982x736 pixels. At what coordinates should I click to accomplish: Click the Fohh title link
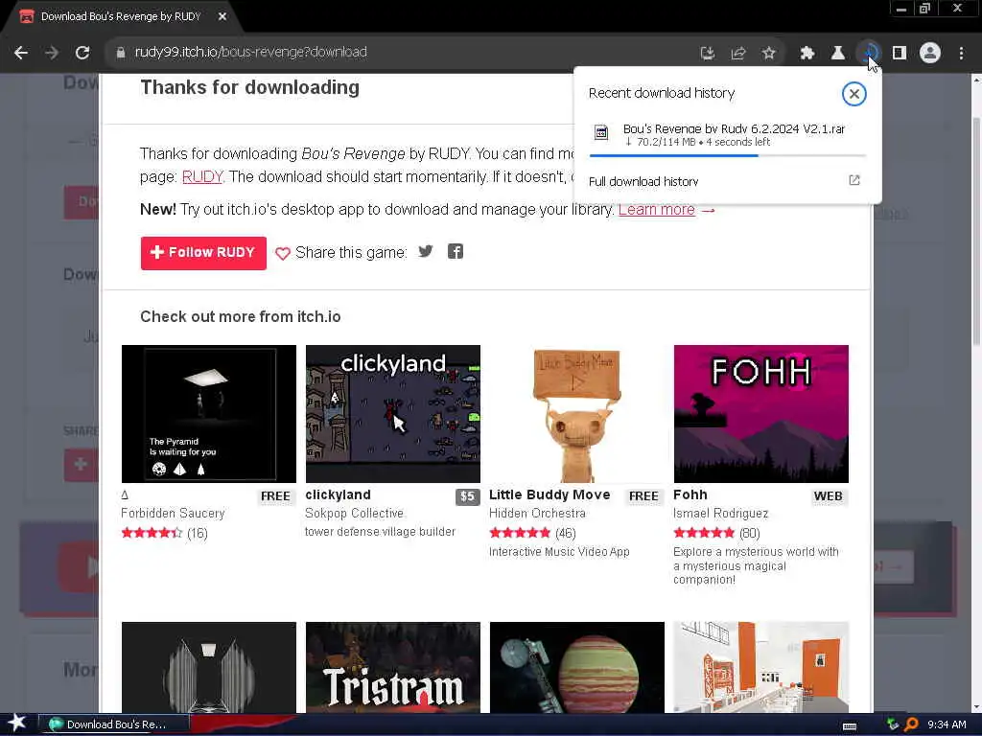[690, 495]
